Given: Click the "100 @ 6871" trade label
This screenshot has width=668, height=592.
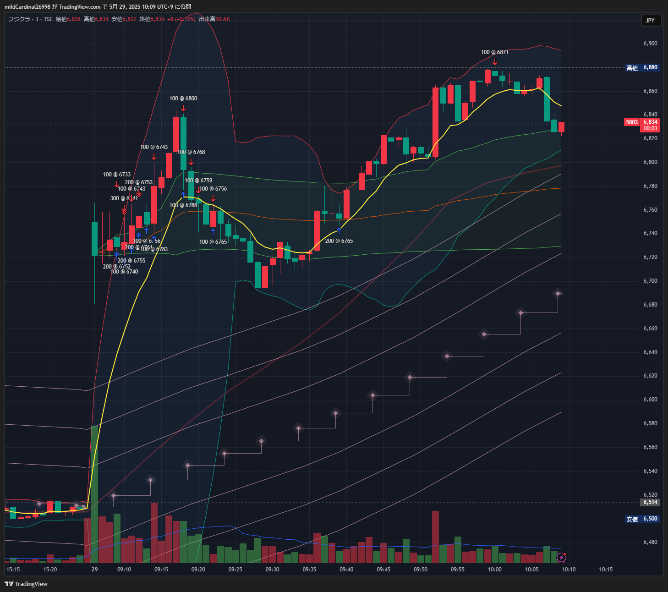Looking at the screenshot, I should [x=495, y=52].
